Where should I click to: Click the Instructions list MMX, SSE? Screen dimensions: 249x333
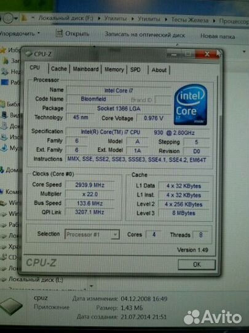136,160
